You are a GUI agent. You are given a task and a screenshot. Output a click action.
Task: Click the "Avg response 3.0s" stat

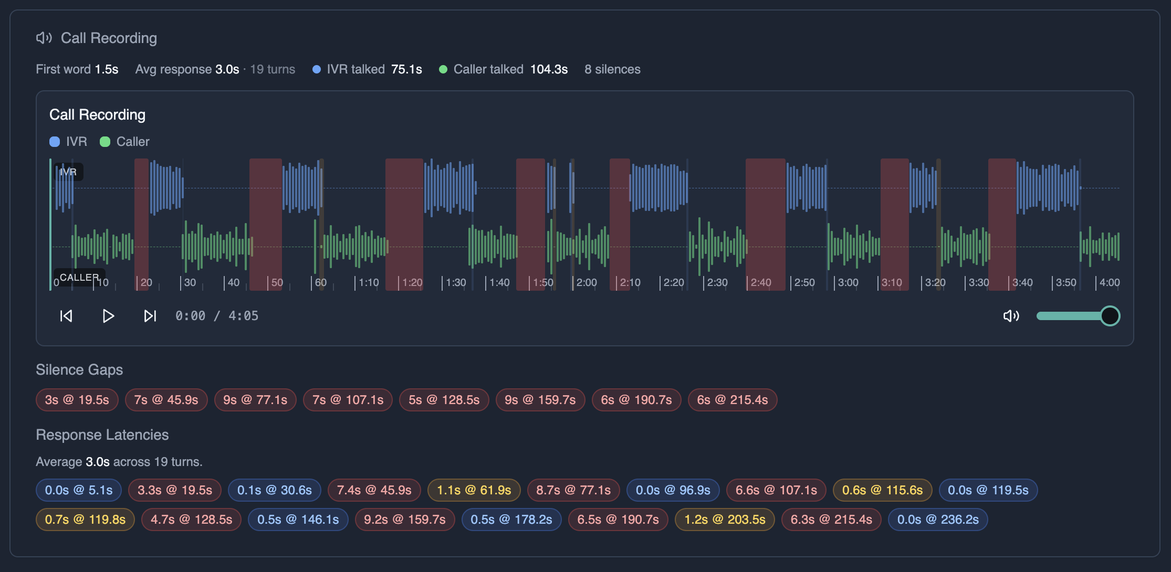point(187,69)
